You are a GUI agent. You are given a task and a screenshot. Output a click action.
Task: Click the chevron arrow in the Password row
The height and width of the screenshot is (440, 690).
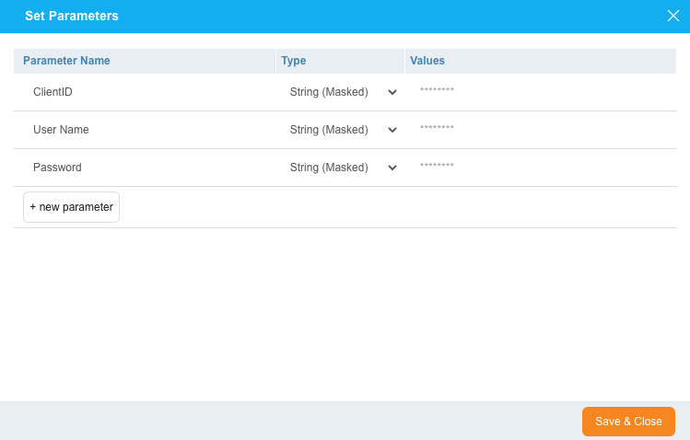tap(392, 168)
